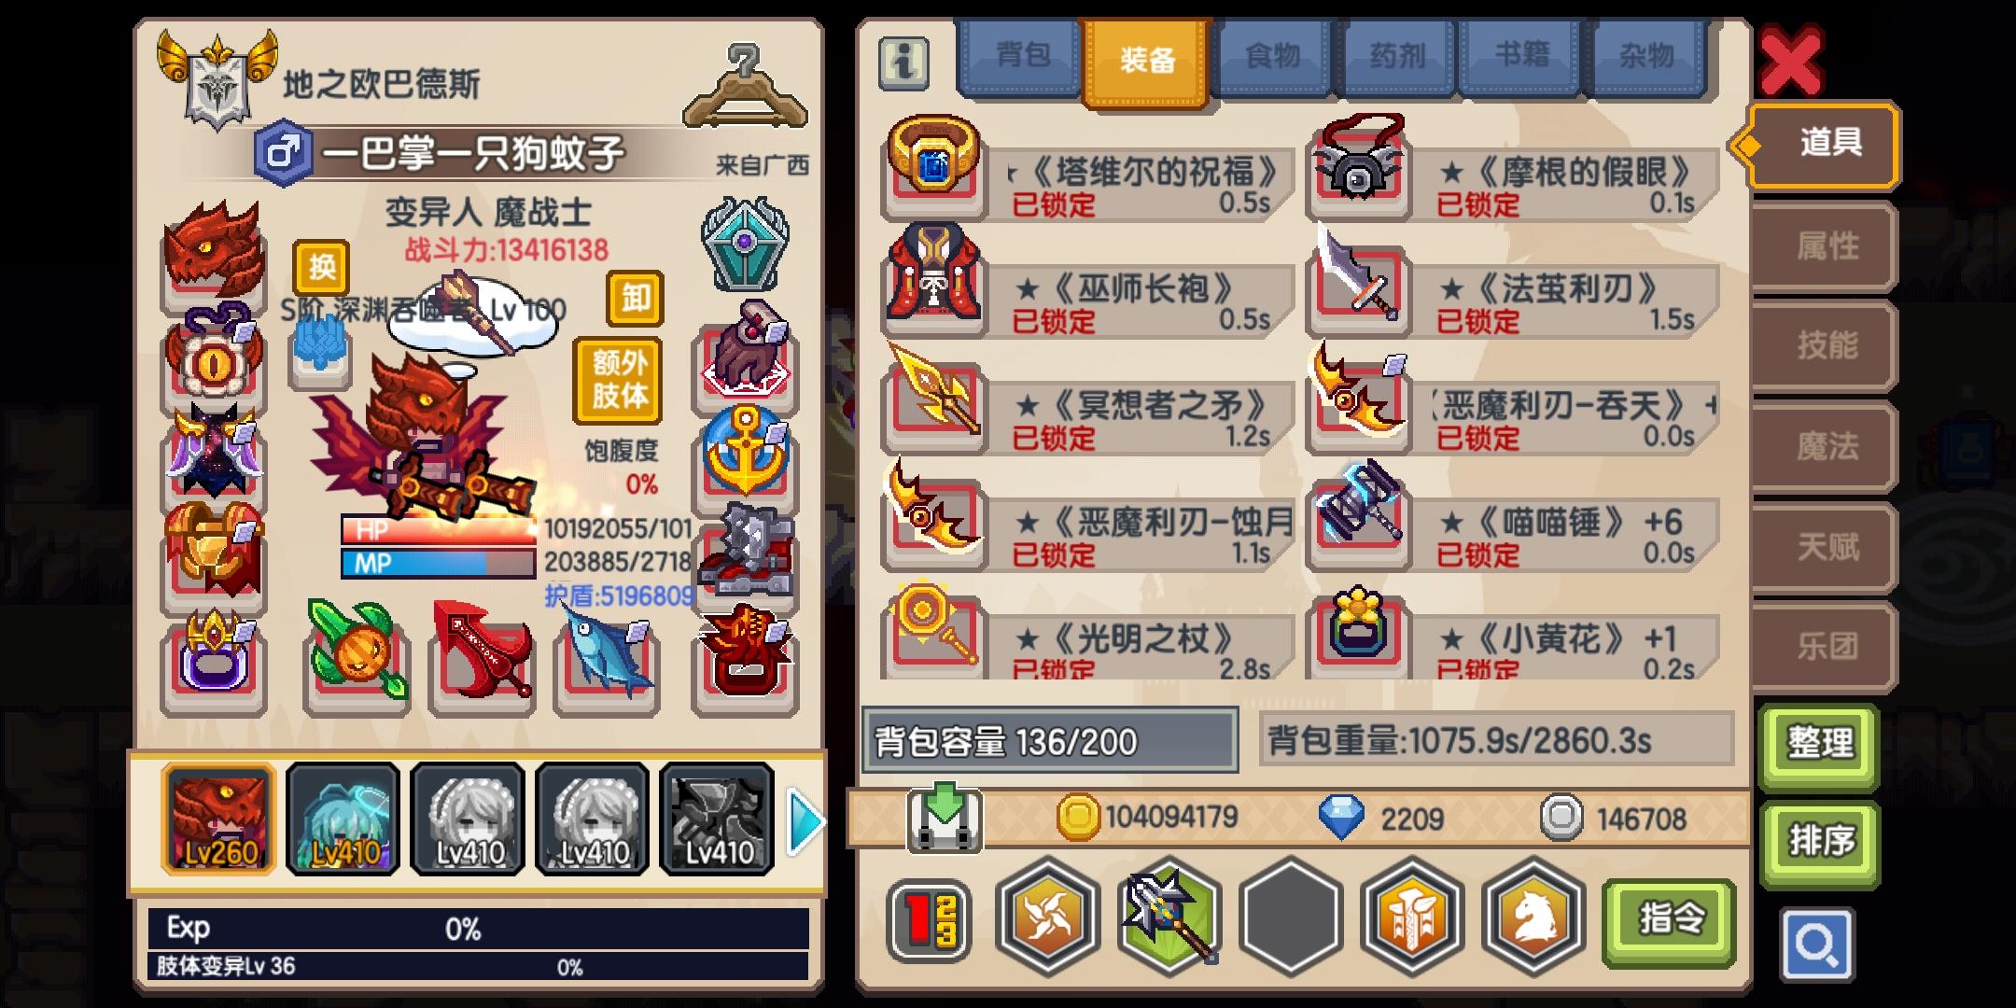2016x1008 pixels.
Task: Select the crossed swords hexagon icon
Action: (1048, 917)
